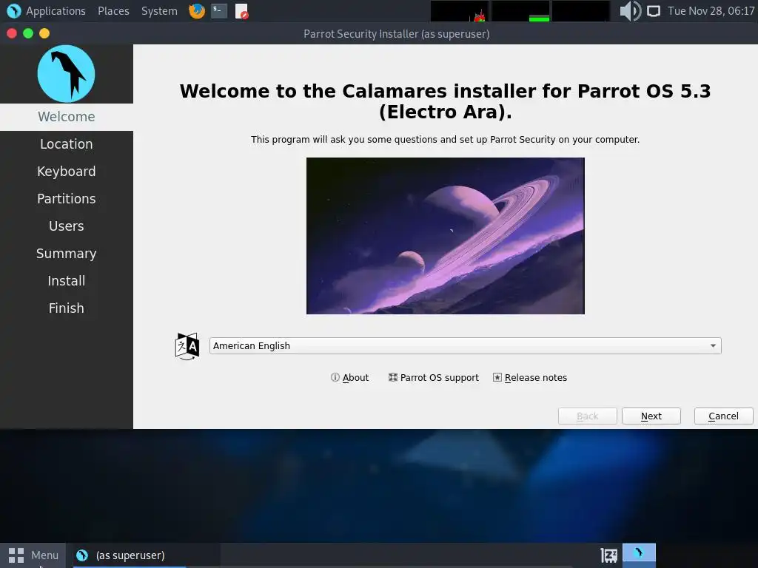Select the Location step in sidebar
The image size is (758, 568).
[66, 144]
